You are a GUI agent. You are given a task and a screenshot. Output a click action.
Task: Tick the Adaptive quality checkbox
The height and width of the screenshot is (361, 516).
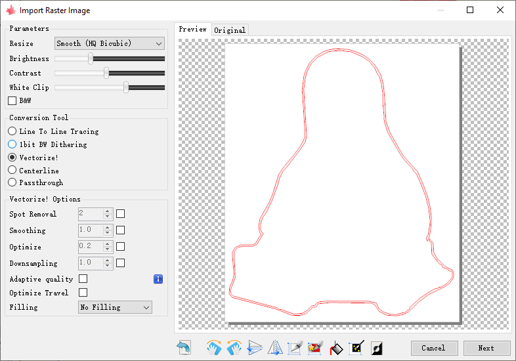(x=83, y=279)
